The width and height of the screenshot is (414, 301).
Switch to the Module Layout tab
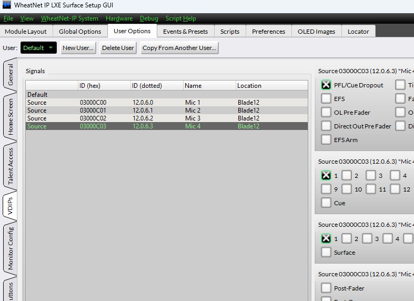coord(26,32)
